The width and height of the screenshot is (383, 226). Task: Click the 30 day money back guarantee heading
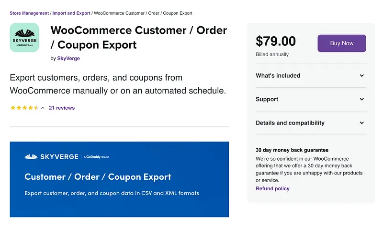pos(292,150)
